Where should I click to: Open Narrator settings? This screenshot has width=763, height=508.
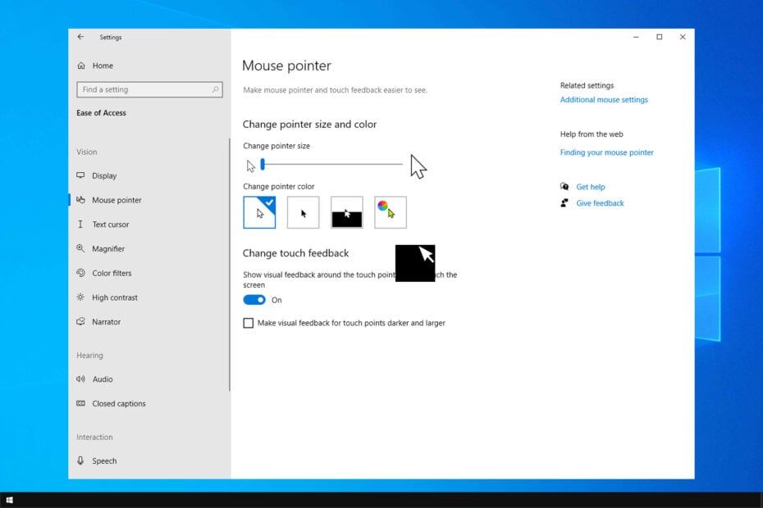tap(109, 321)
